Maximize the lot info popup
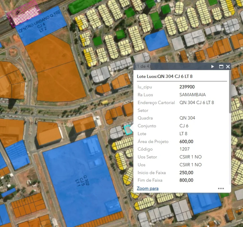243x227 pixels. [x=221, y=67]
